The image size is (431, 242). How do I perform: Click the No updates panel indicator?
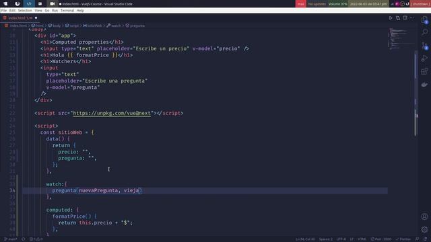[317, 4]
